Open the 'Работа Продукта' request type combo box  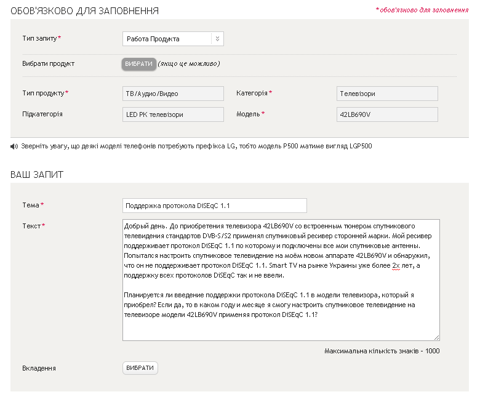tap(167, 39)
